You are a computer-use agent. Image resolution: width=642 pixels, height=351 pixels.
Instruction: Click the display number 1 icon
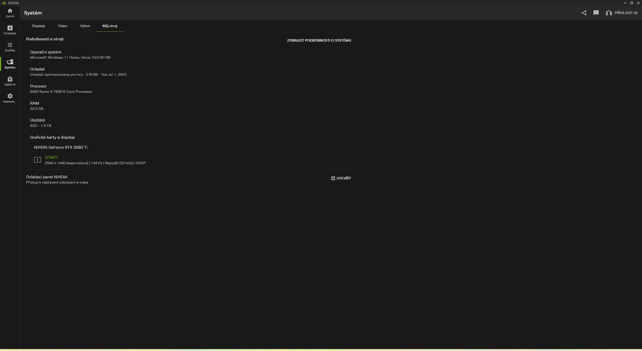(x=37, y=160)
